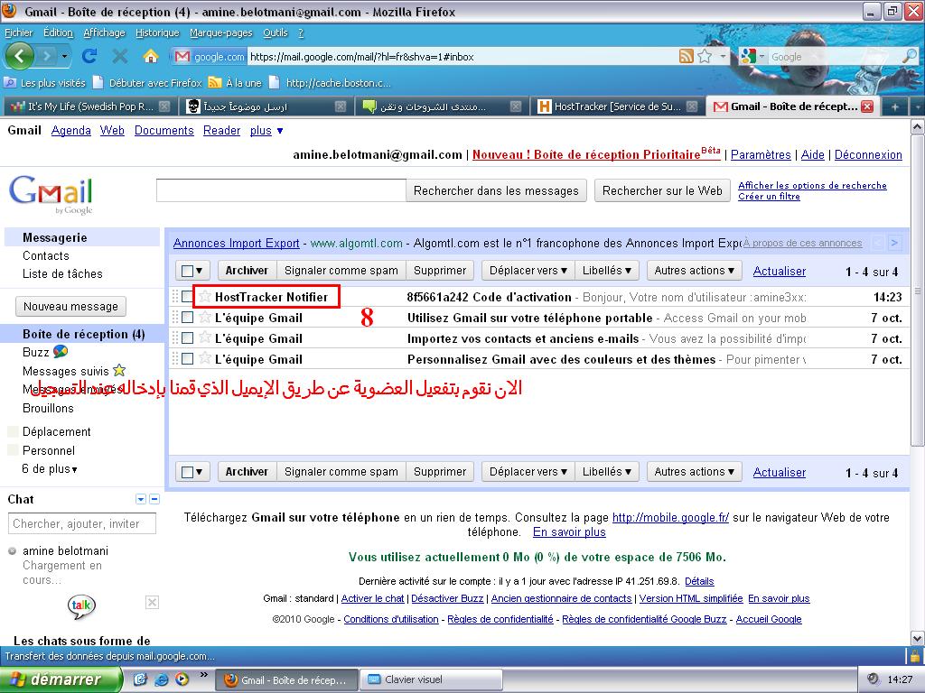Open top 'Déplacer vers' dropdown
This screenshot has height=693, width=925.
(x=528, y=271)
